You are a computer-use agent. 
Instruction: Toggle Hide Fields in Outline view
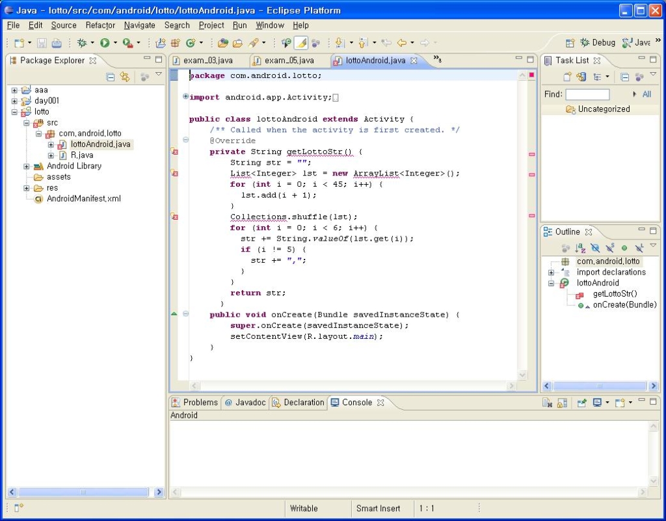point(595,248)
